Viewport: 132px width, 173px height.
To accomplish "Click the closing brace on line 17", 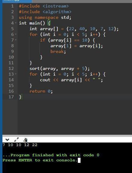I will tap(20, 97).
